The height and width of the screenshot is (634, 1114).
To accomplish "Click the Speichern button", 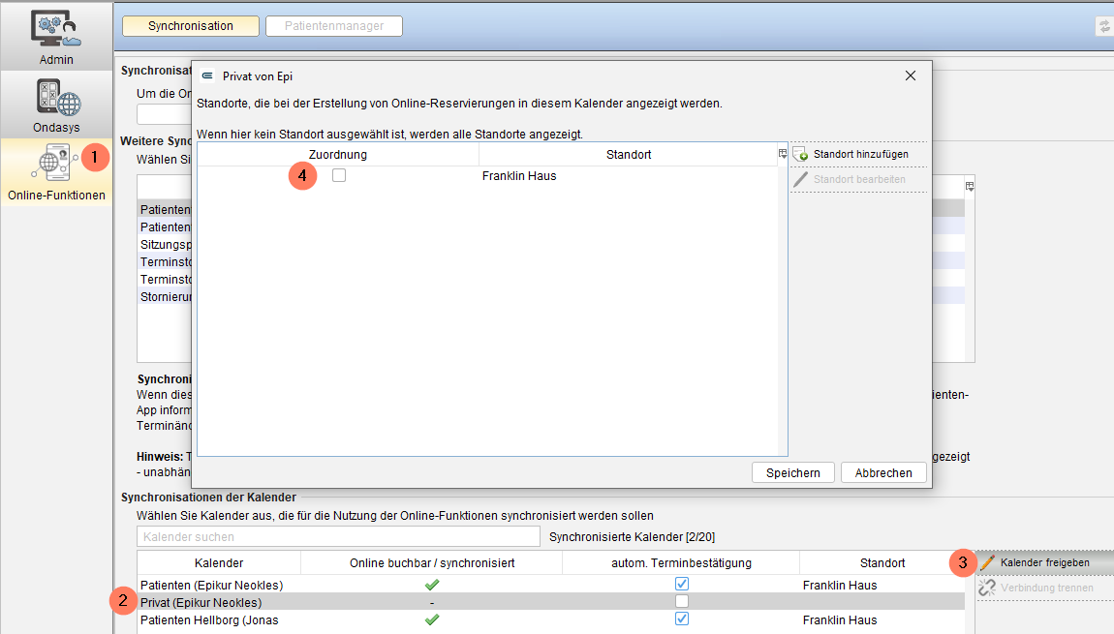I will (792, 472).
